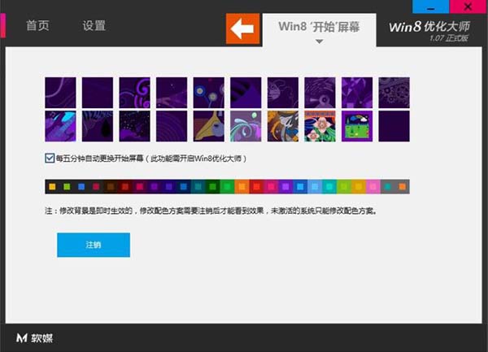488x352 pixels.
Task: Choose the golden gramophone horn thumbnail
Action: click(x=208, y=126)
